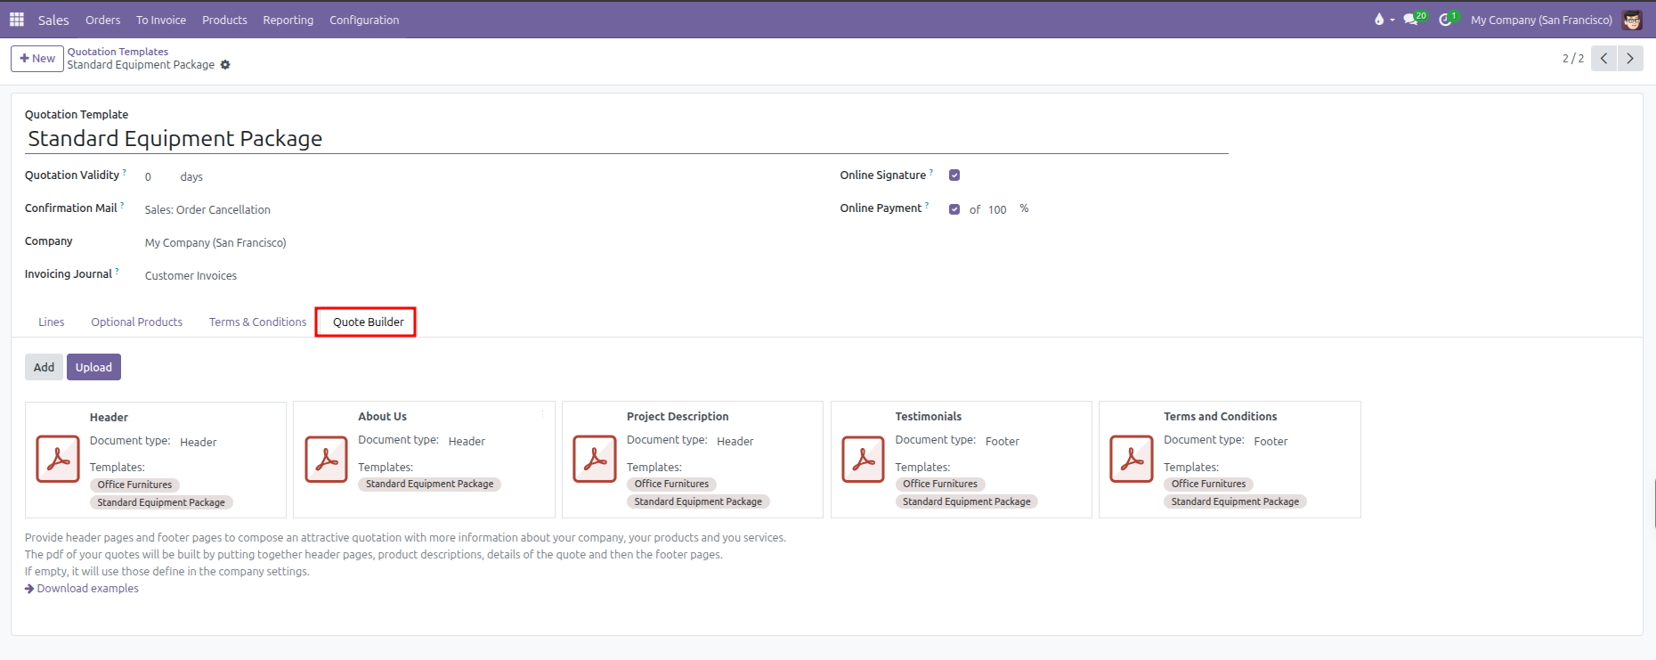The width and height of the screenshot is (1656, 660).
Task: Toggle the Online Signature checkbox
Action: (x=954, y=175)
